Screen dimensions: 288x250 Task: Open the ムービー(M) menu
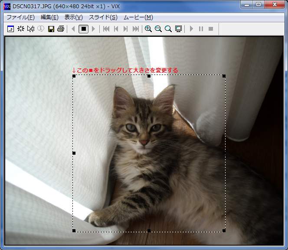[x=138, y=17]
